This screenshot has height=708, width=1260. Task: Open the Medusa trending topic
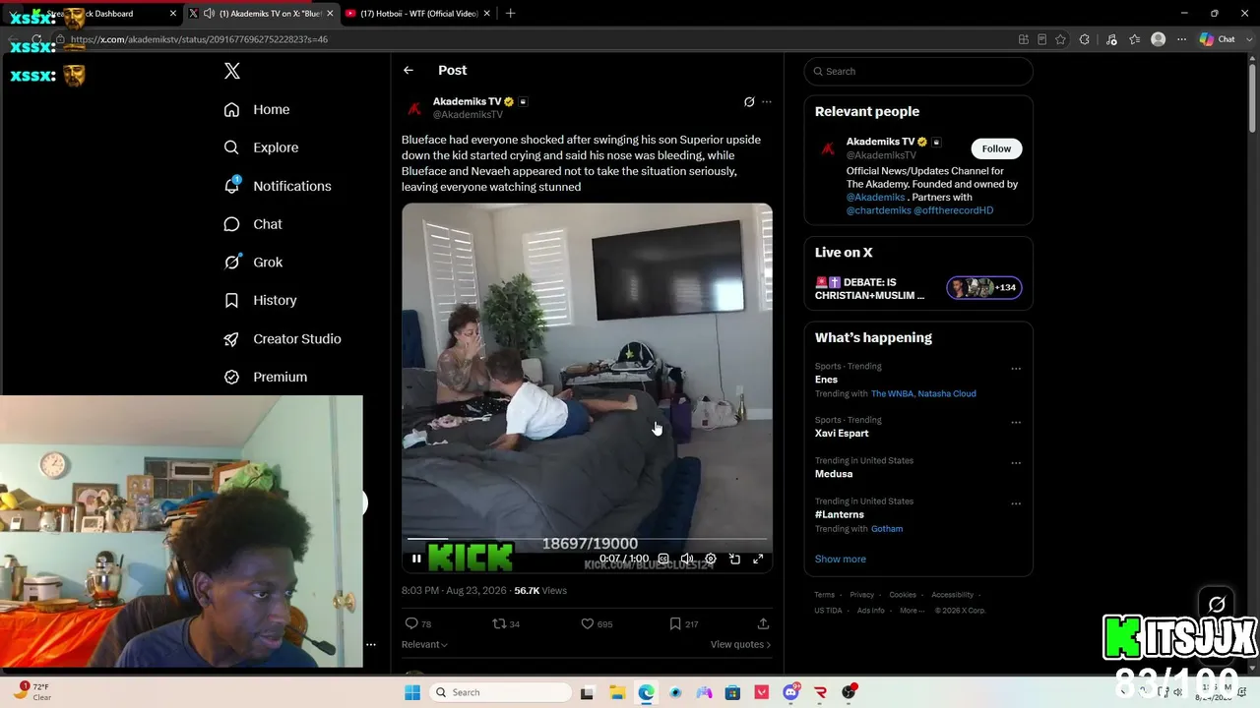point(834,474)
